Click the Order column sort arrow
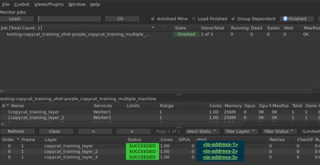 pyautogui.click(x=18, y=140)
